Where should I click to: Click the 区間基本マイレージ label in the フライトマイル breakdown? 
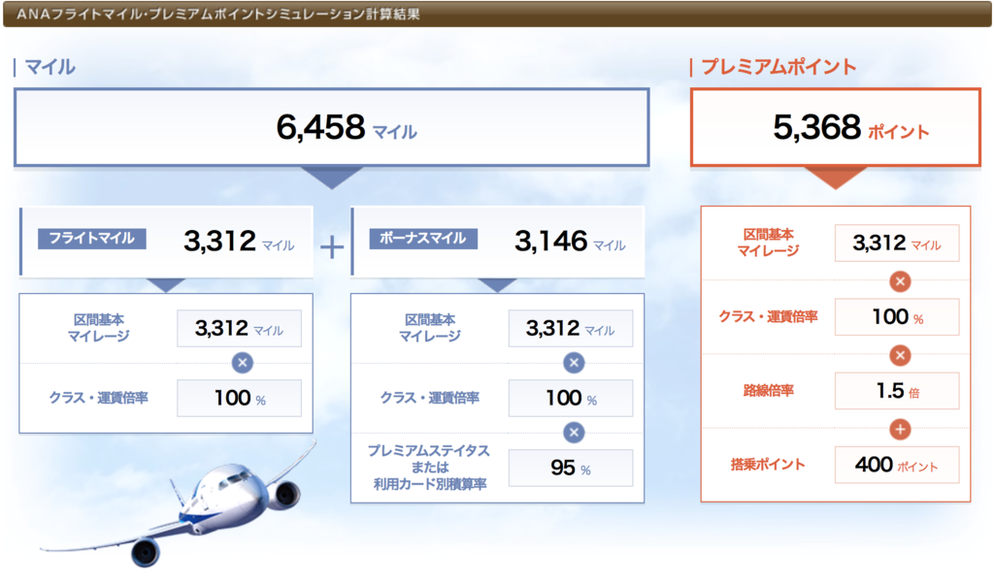pyautogui.click(x=99, y=328)
